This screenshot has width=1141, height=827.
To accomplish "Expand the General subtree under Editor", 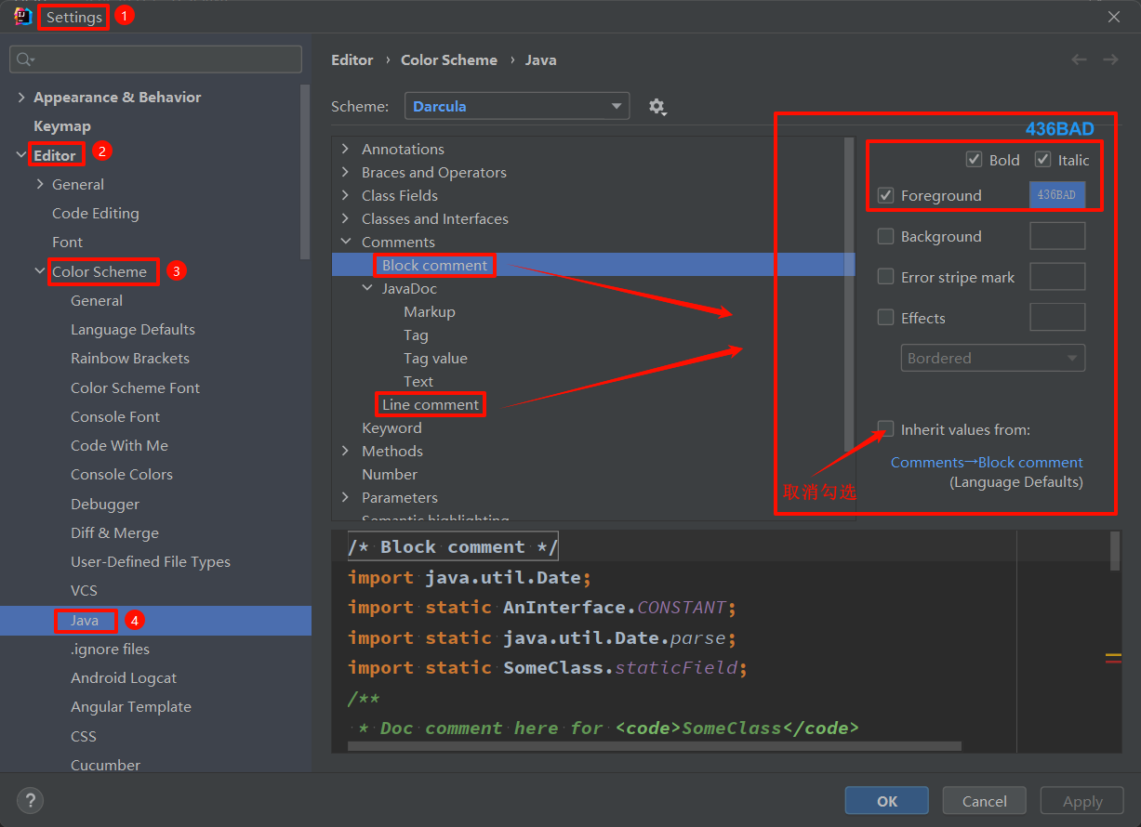I will tap(40, 184).
